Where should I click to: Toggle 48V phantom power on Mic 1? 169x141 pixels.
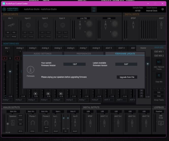(8, 32)
